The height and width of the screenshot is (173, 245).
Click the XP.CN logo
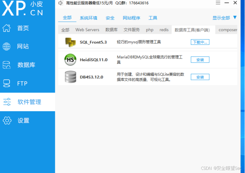(22, 8)
